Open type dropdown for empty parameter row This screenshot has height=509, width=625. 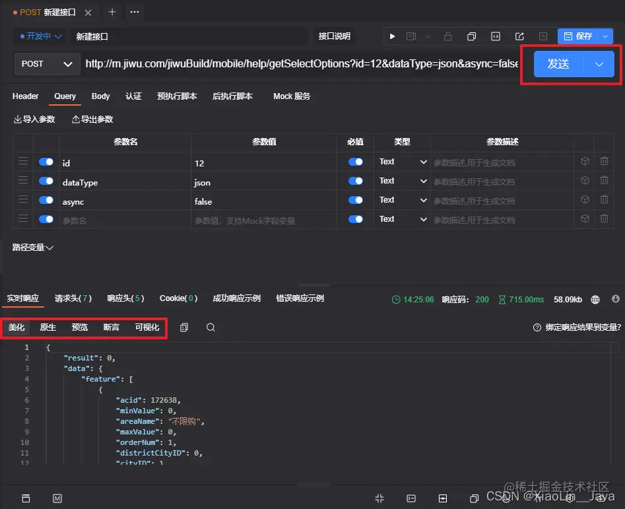(403, 219)
